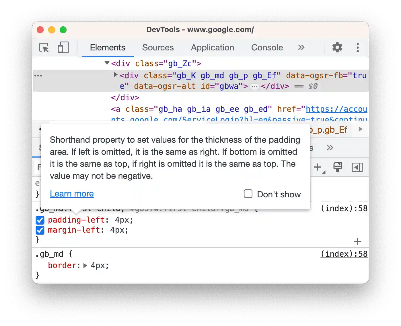Expand the div with id gbwa
Screen dimensions: 401x326
pyautogui.click(x=116, y=75)
